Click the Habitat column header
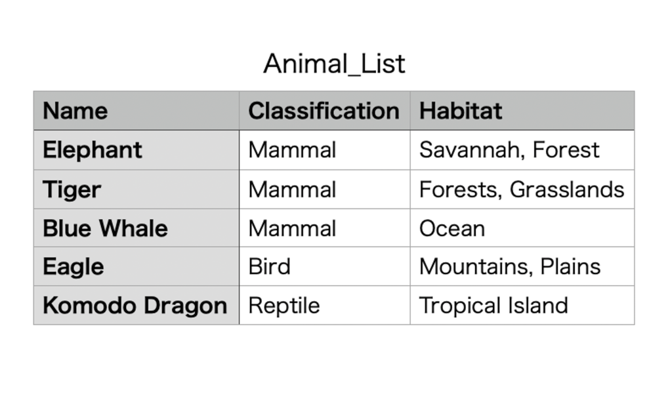672x396 pixels. [461, 111]
